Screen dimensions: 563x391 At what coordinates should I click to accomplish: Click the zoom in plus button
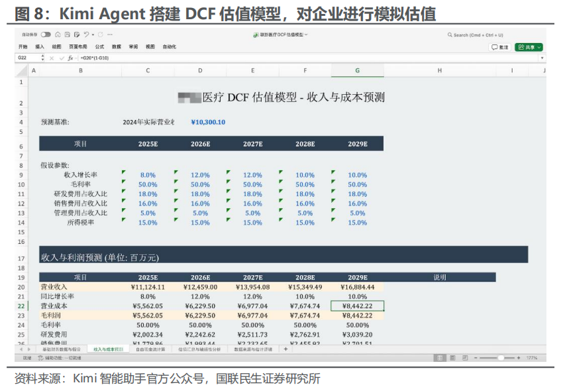pyautogui.click(x=519, y=358)
